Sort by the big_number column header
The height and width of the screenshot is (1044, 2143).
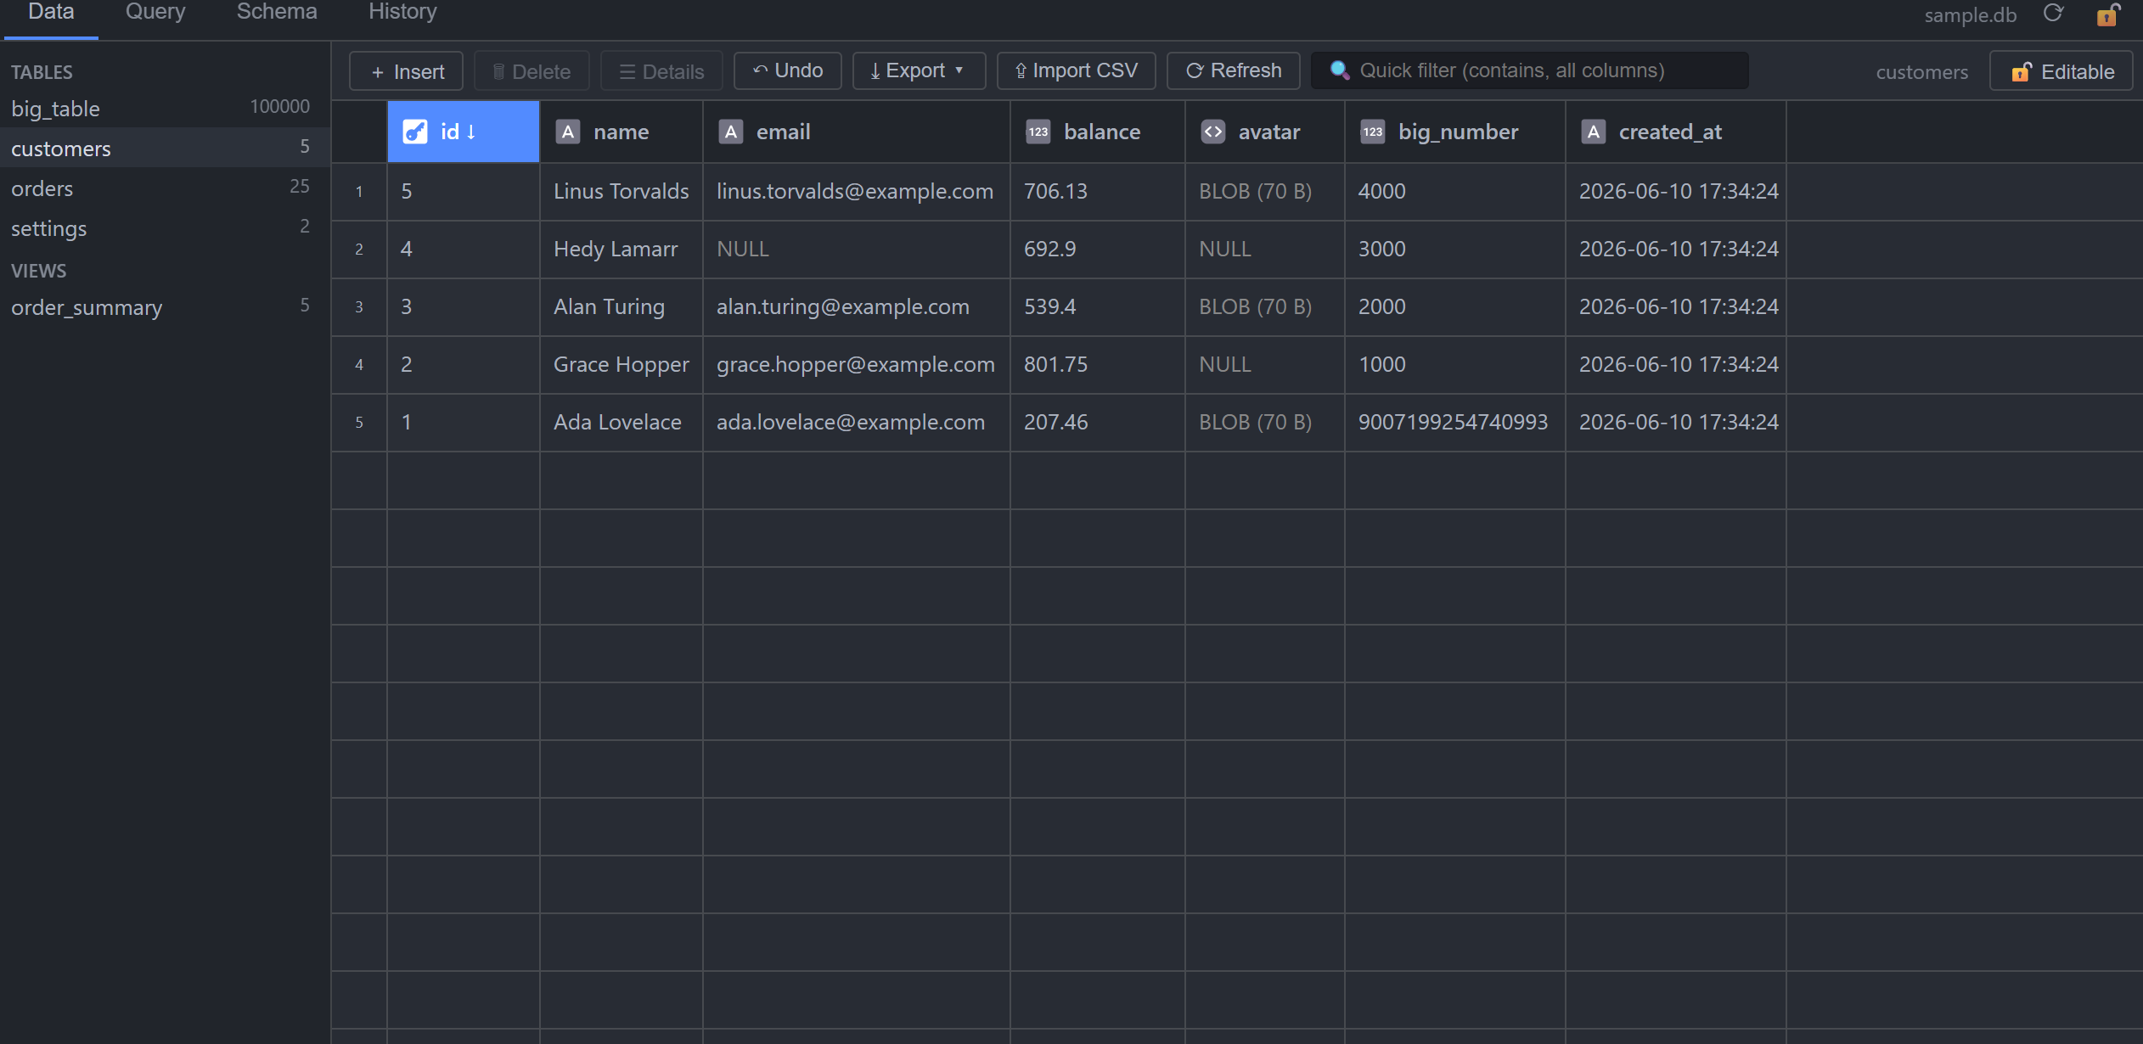pos(1455,132)
